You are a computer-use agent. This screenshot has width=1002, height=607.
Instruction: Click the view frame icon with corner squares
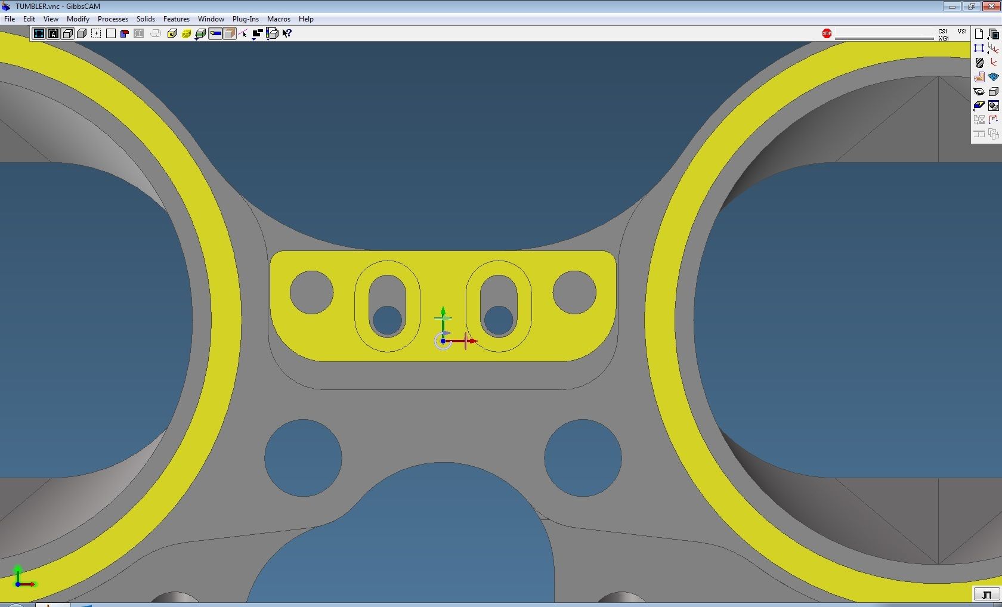(x=39, y=33)
